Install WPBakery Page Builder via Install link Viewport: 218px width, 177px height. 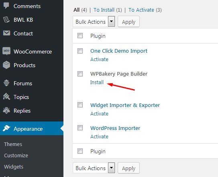coord(97,82)
